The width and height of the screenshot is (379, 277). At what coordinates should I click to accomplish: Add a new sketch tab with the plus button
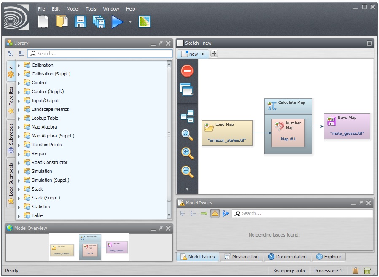tap(214, 54)
